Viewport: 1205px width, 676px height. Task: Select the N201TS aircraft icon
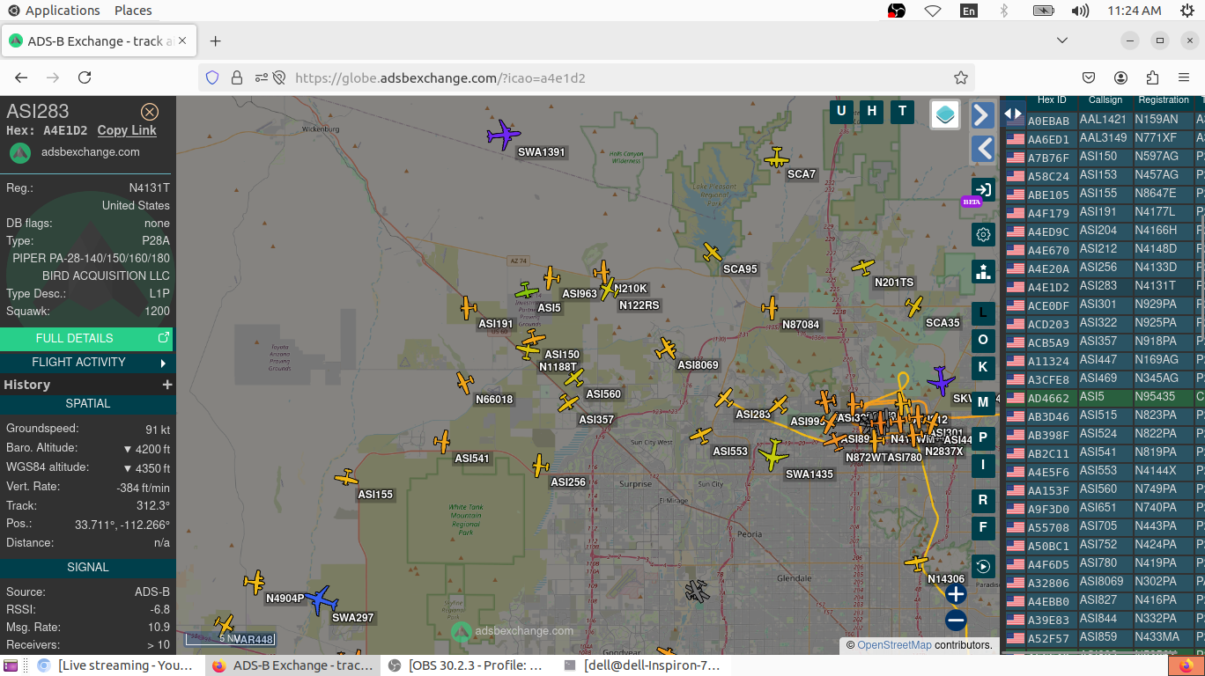(863, 267)
